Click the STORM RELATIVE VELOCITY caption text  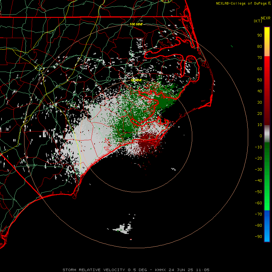[94, 270]
